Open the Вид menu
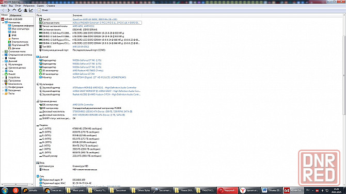The image size is (346, 194). click(x=11, y=6)
